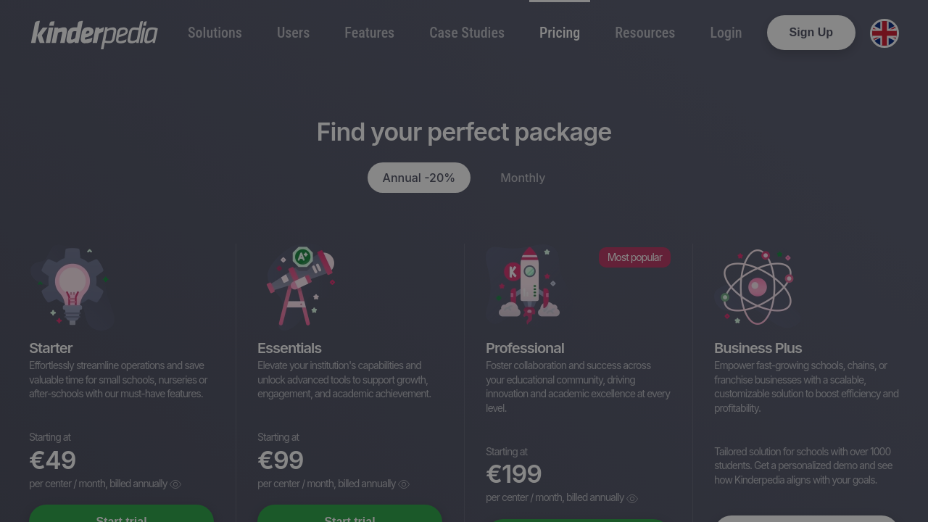928x522 pixels.
Task: Switch billing to Monthly
Action: tap(523, 178)
